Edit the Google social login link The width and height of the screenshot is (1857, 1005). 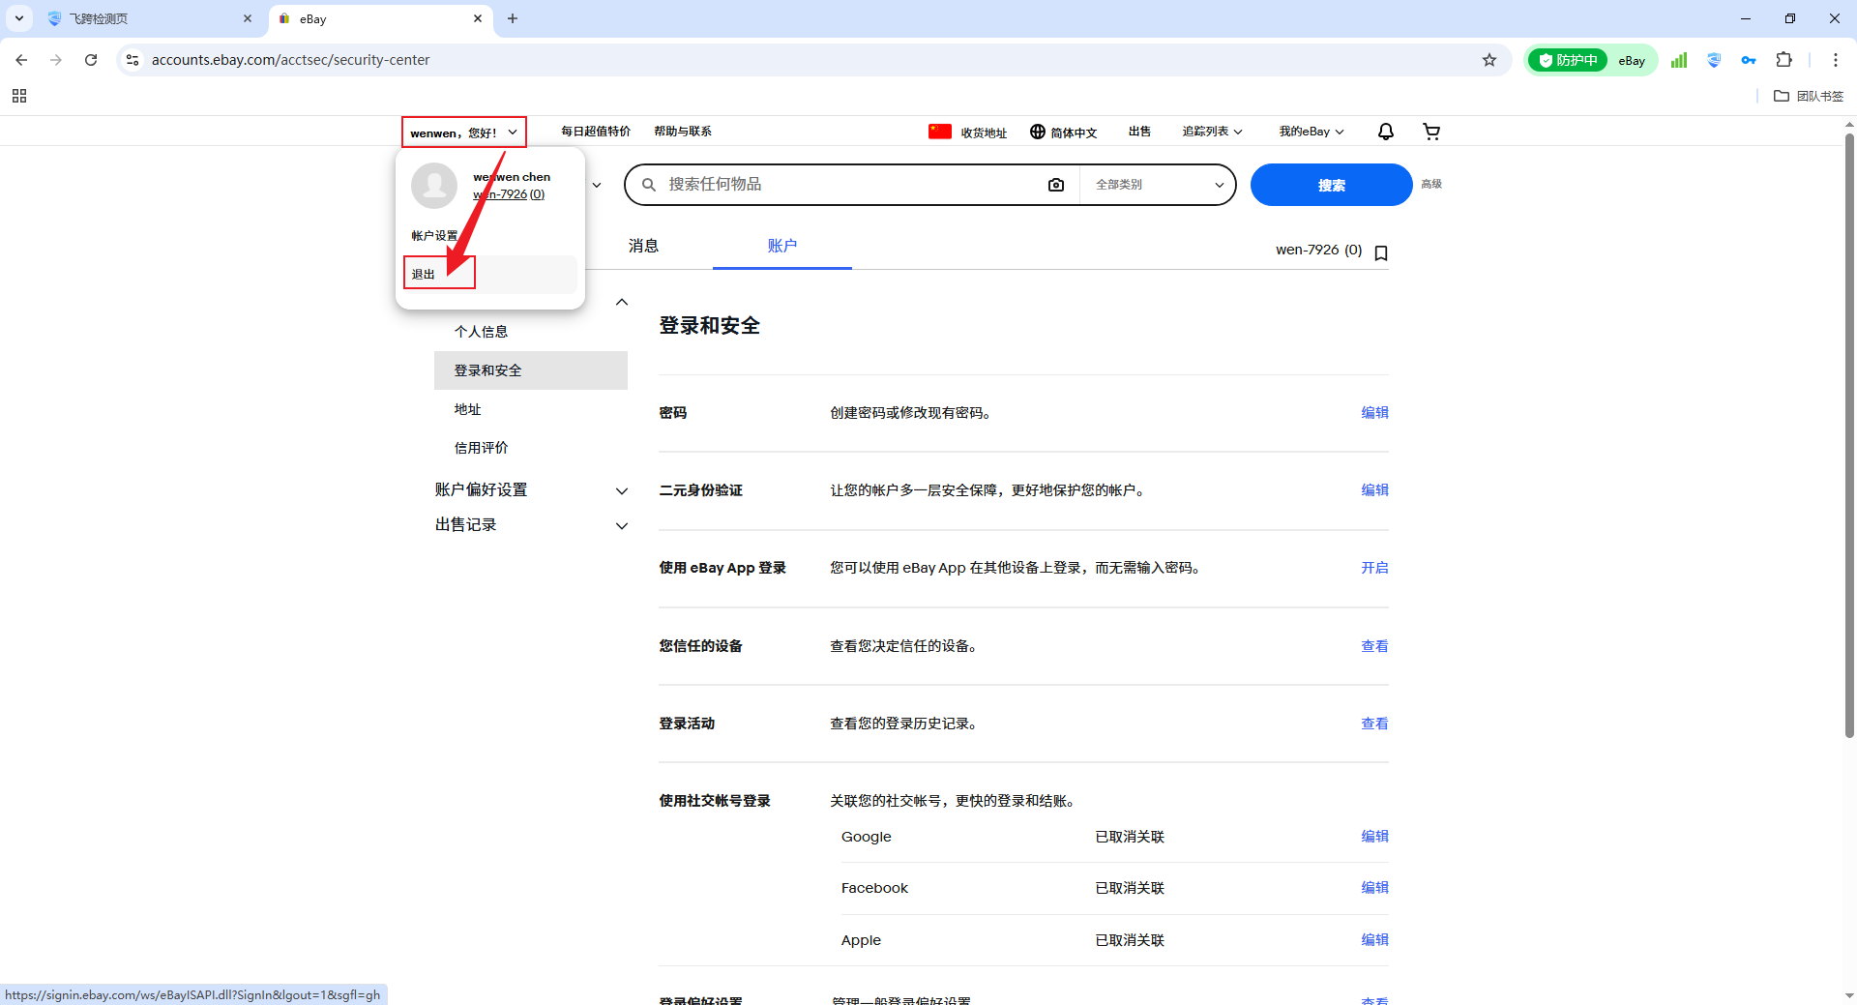(1374, 837)
